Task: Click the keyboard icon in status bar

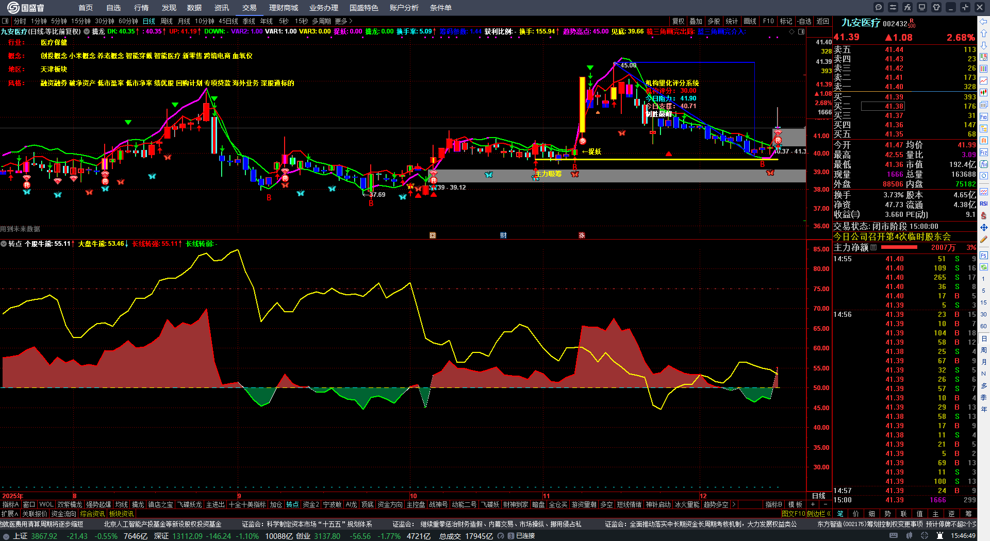Action: coord(894,536)
